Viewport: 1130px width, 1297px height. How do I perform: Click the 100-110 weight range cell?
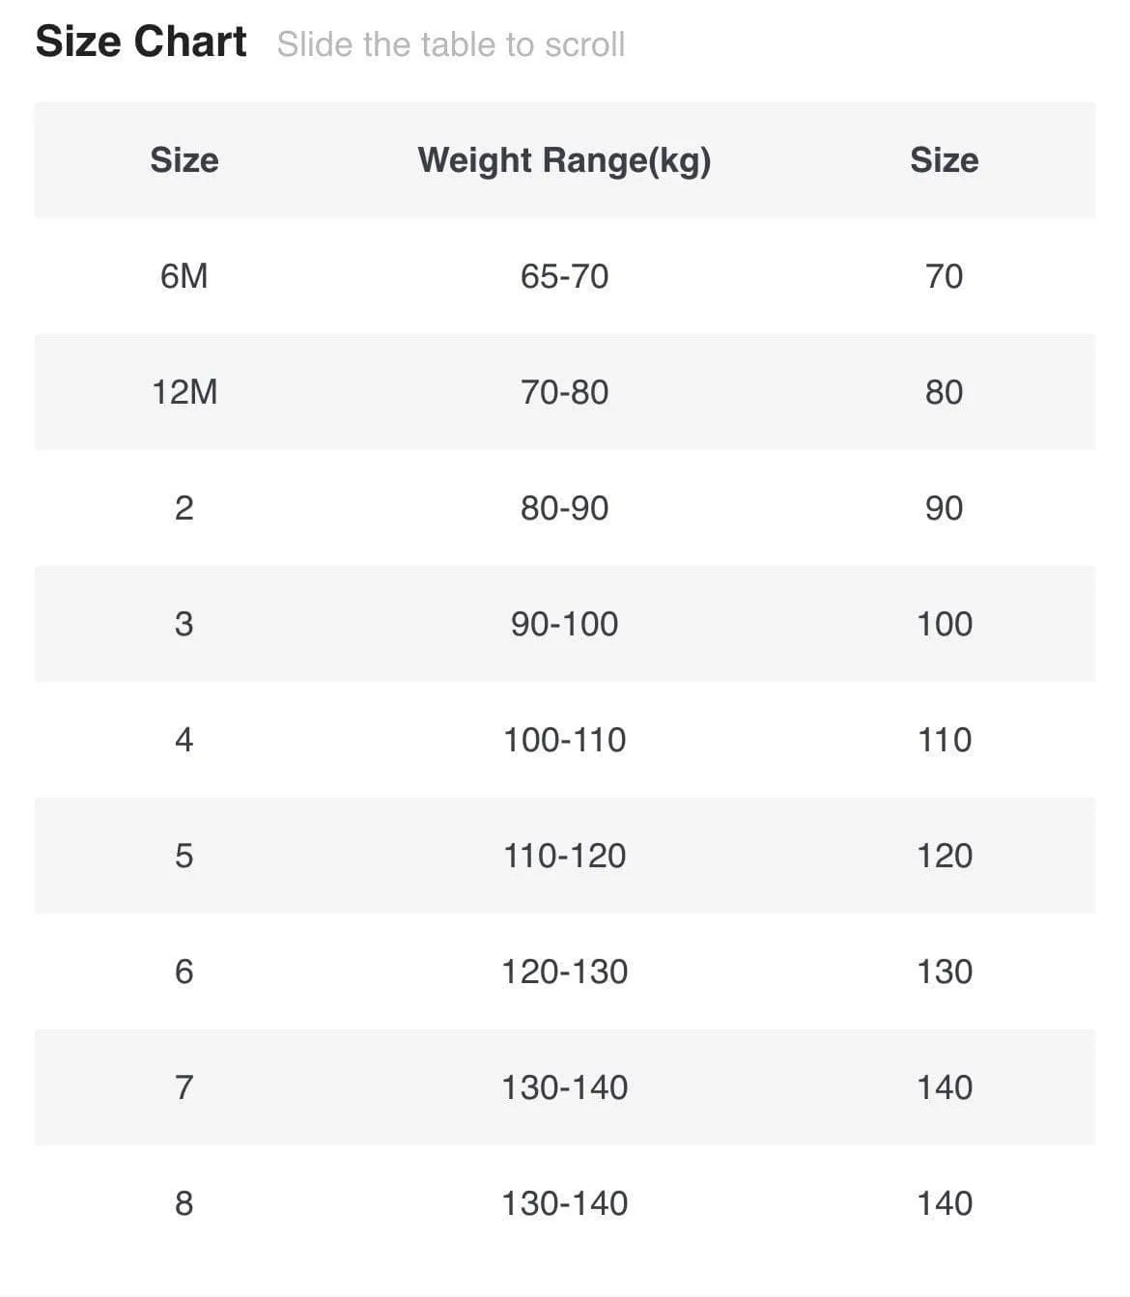tap(564, 740)
